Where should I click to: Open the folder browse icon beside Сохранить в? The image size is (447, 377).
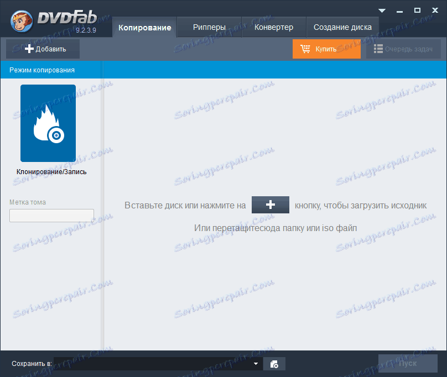tap(274, 364)
